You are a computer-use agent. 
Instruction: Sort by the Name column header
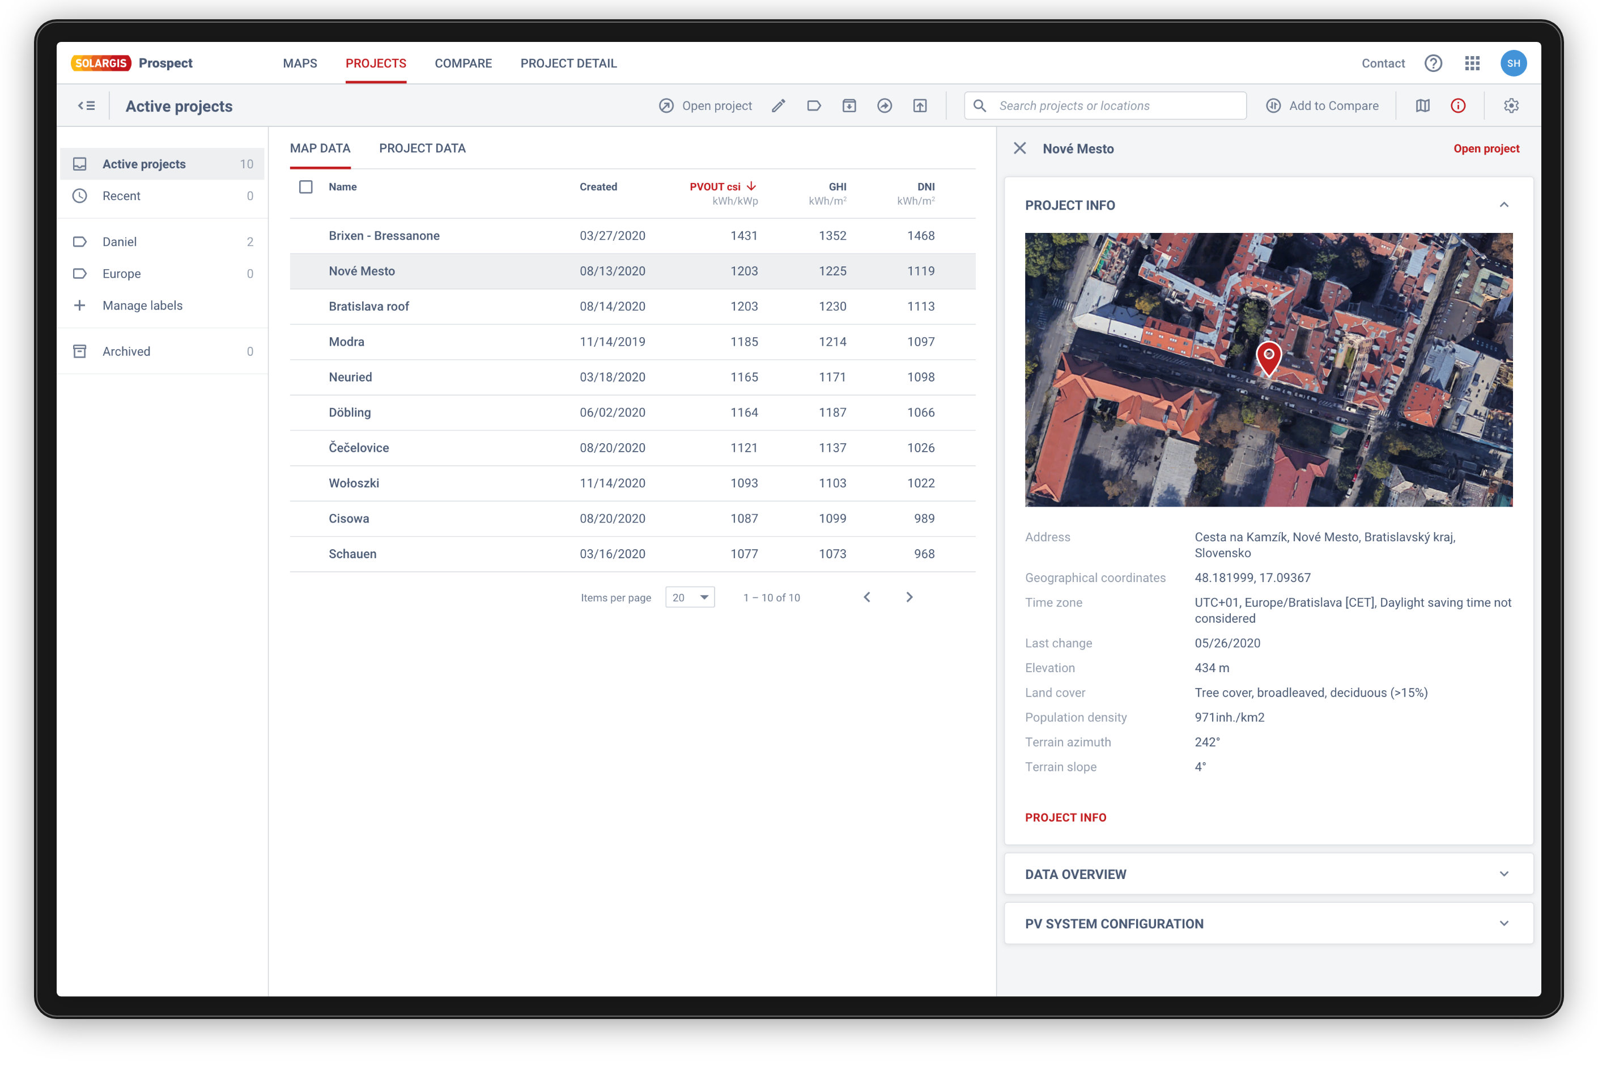[x=342, y=187]
